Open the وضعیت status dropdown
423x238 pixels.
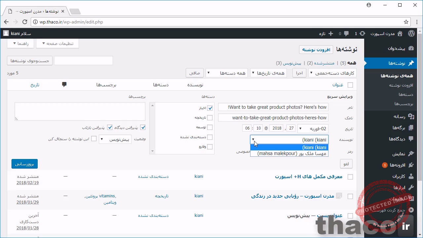tap(115, 139)
